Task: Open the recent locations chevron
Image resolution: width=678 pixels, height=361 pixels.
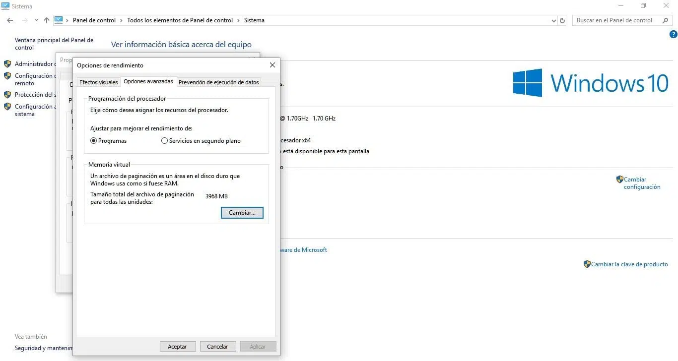Action: (36, 21)
